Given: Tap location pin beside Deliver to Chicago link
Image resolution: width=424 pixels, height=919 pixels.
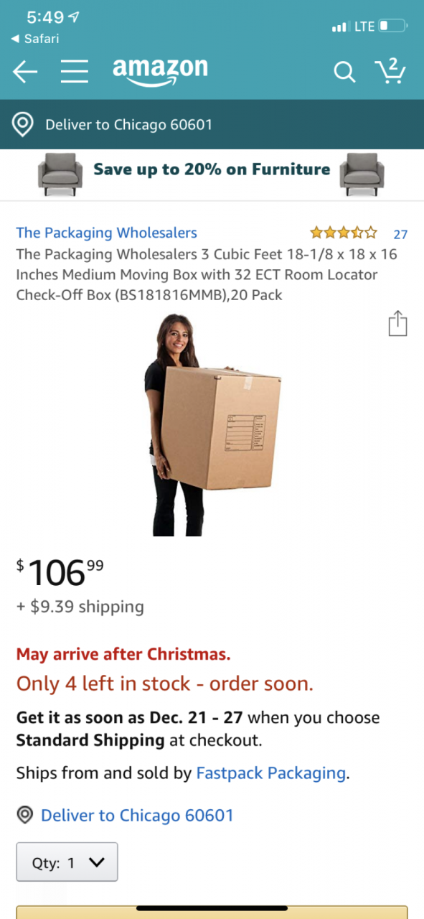Looking at the screenshot, I should [x=26, y=815].
